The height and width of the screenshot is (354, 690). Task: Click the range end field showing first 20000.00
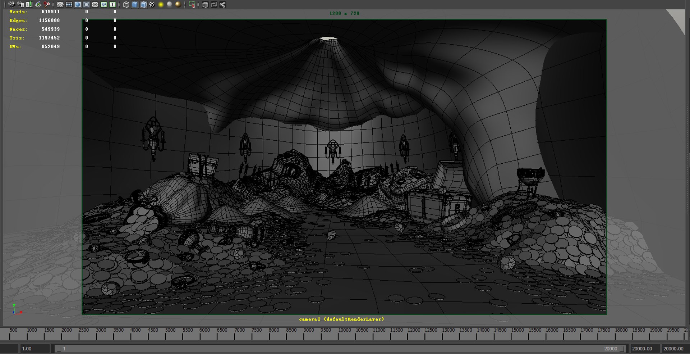pyautogui.click(x=645, y=349)
